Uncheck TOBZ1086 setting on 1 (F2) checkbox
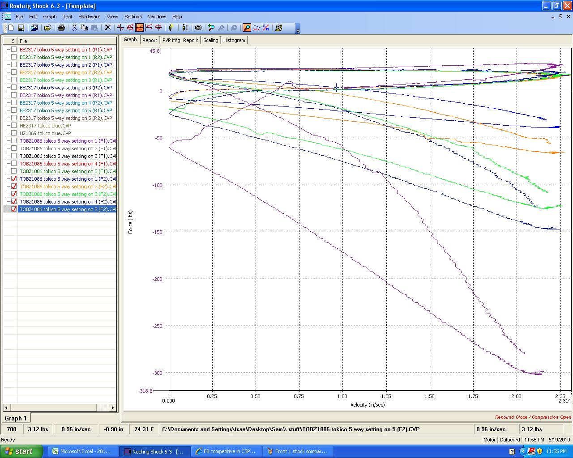The width and height of the screenshot is (573, 458). pos(14,179)
